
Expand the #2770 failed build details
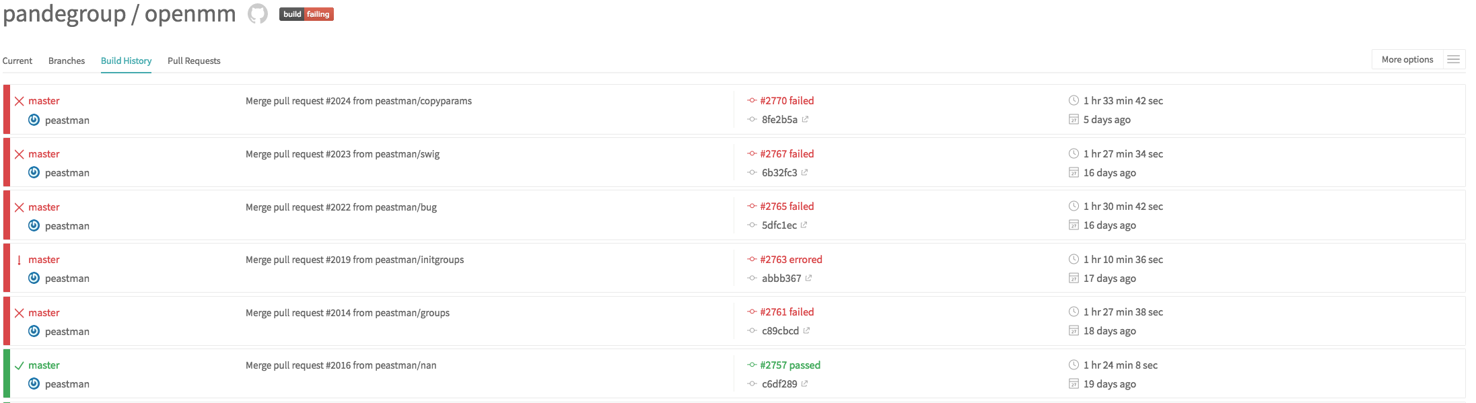(786, 100)
